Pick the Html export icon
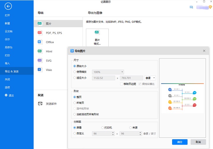The height and width of the screenshot is (149, 213). point(40,51)
